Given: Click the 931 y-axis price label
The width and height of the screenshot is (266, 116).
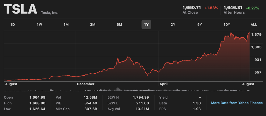Looking at the screenshot, I should tap(257, 60).
